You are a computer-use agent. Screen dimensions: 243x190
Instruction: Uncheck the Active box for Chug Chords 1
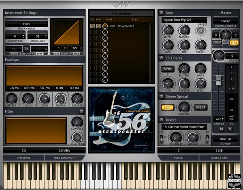(x=92, y=26)
